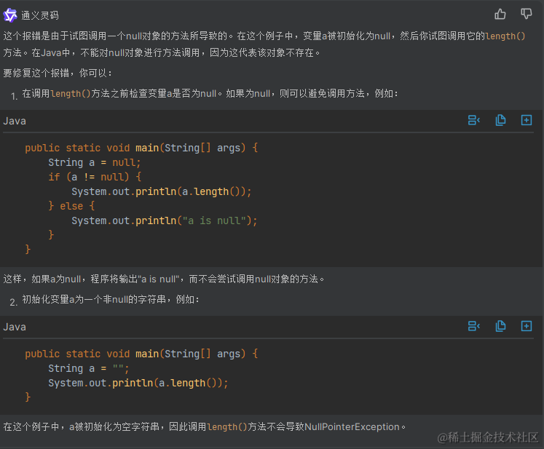Click the 通义灵码 assistant name
This screenshot has width=544, height=449.
click(40, 15)
